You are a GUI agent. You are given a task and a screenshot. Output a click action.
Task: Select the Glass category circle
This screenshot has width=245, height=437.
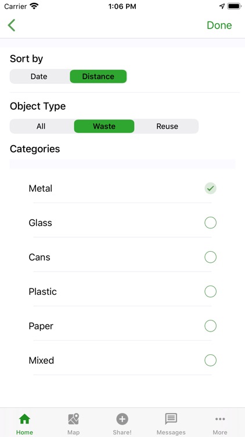(x=210, y=223)
